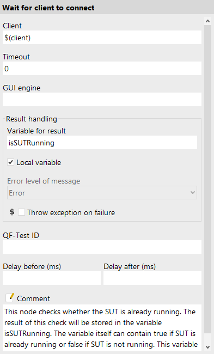Click the scrollbar up arrow

point(207,21)
